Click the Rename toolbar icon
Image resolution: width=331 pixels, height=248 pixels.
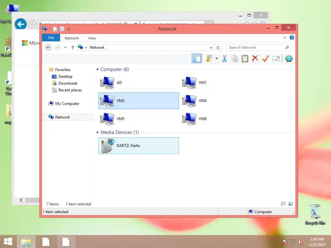click(x=276, y=58)
